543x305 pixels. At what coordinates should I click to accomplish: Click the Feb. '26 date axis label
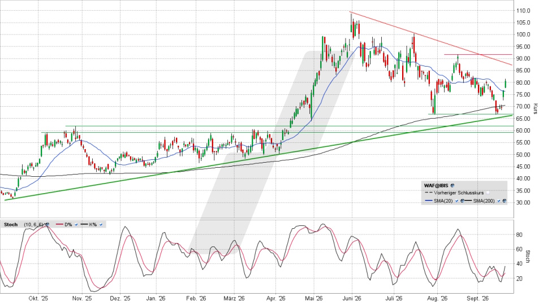click(196, 298)
